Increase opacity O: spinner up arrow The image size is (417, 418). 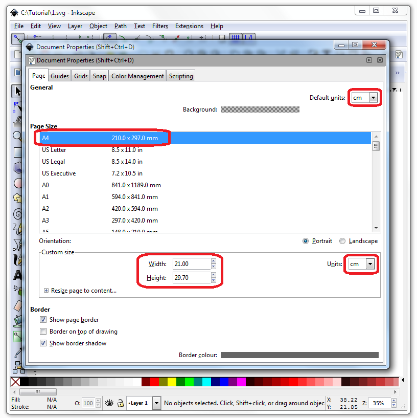(98, 400)
